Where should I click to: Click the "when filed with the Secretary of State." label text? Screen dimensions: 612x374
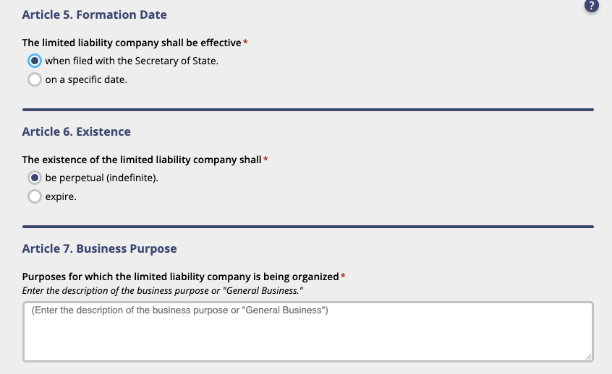132,61
